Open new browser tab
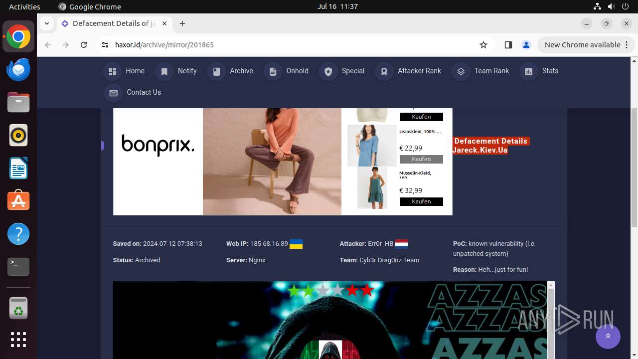 (x=182, y=23)
